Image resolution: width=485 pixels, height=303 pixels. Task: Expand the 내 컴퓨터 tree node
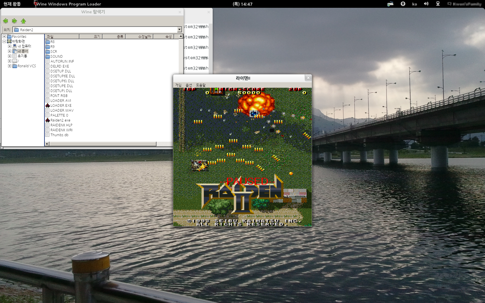point(10,46)
